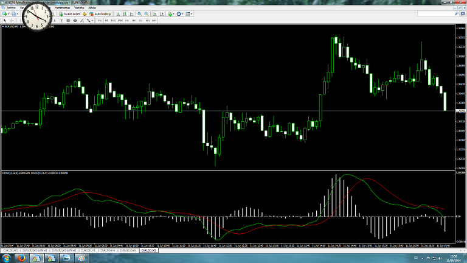Screen dimensions: 467x263
Task: Select the D1 timeframe button
Action: tap(140, 21)
